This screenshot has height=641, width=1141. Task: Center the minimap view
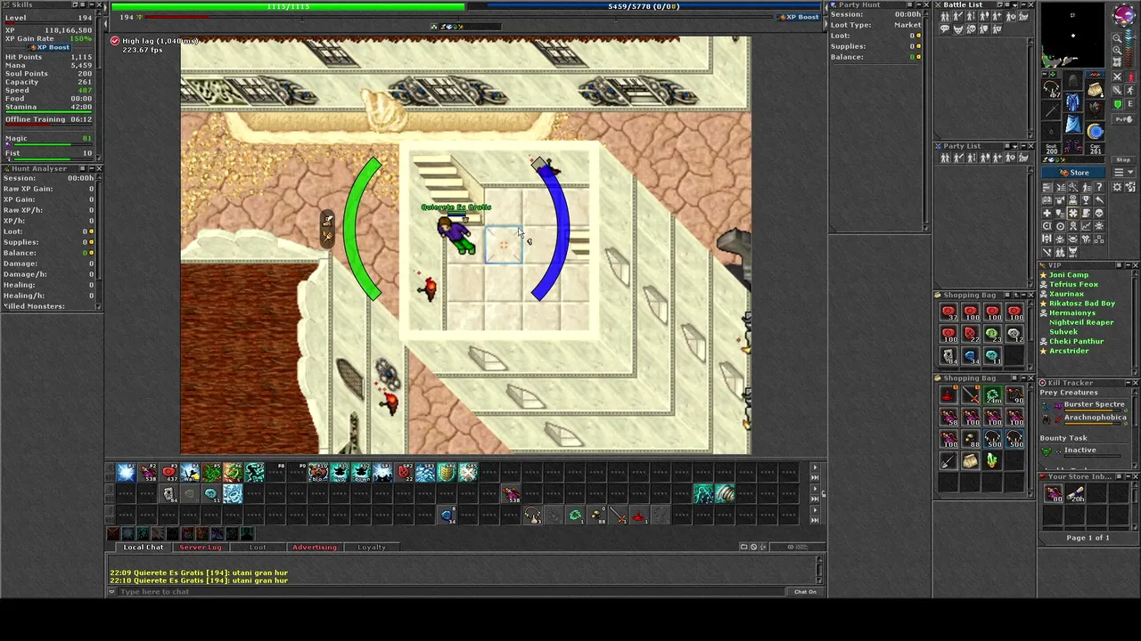pyautogui.click(x=1117, y=61)
